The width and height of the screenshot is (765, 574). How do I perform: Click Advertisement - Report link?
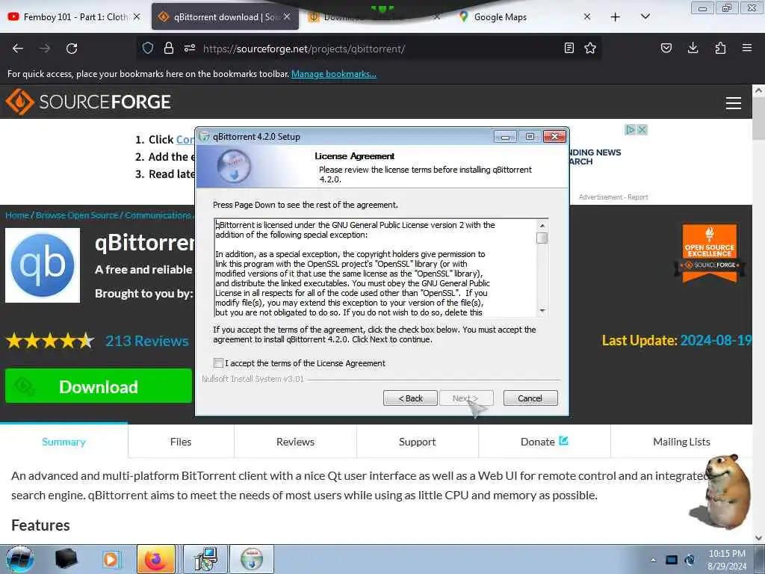pyautogui.click(x=613, y=197)
